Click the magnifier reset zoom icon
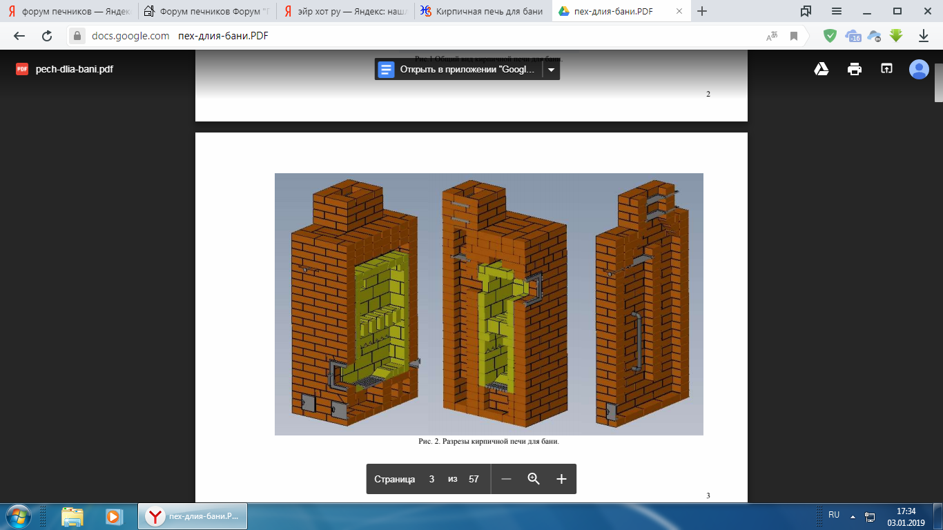 [x=534, y=479]
